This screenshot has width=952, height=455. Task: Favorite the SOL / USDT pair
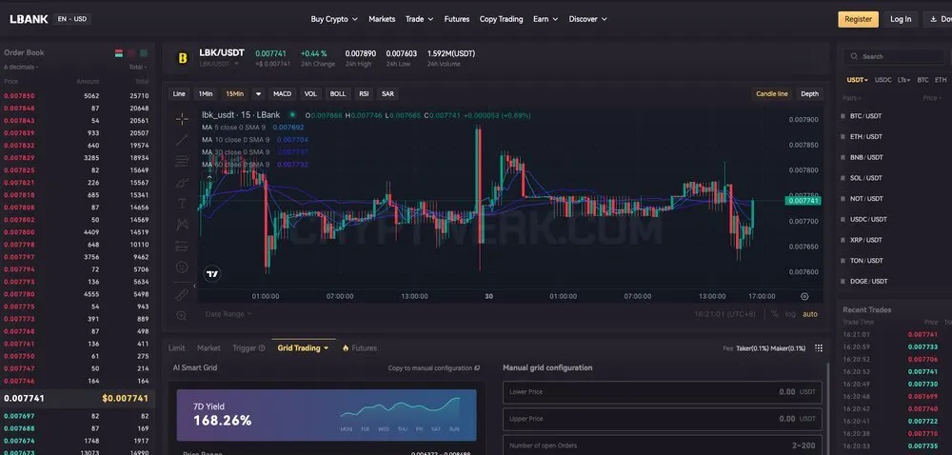point(843,178)
